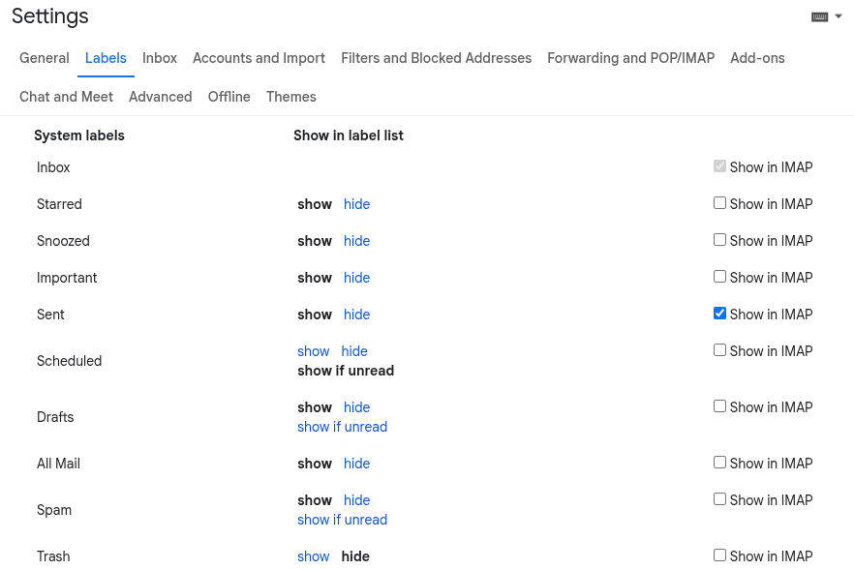
Task: Open the Add-ons settings tab
Action: pyautogui.click(x=757, y=58)
